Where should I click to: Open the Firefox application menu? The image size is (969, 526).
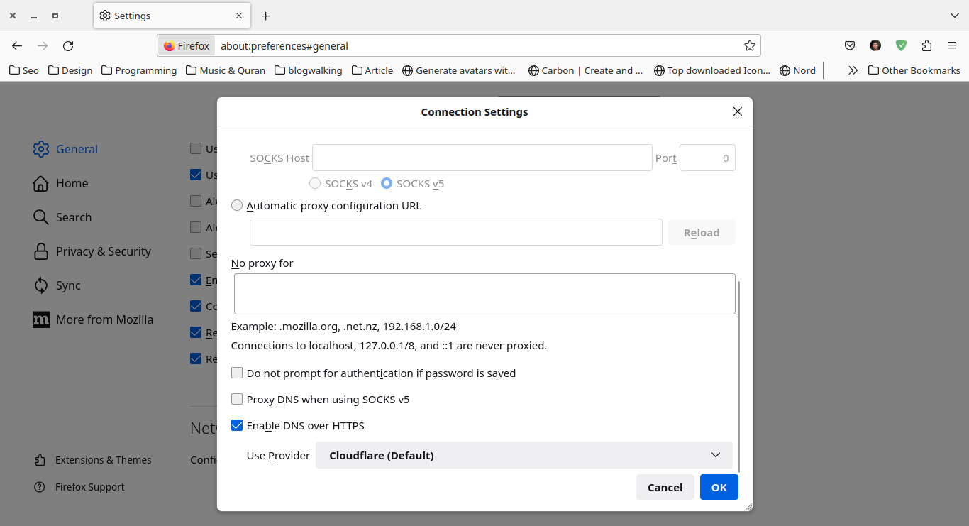pyautogui.click(x=952, y=45)
